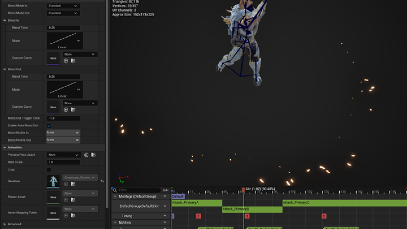Click the timeline Filter search field

click(x=137, y=190)
